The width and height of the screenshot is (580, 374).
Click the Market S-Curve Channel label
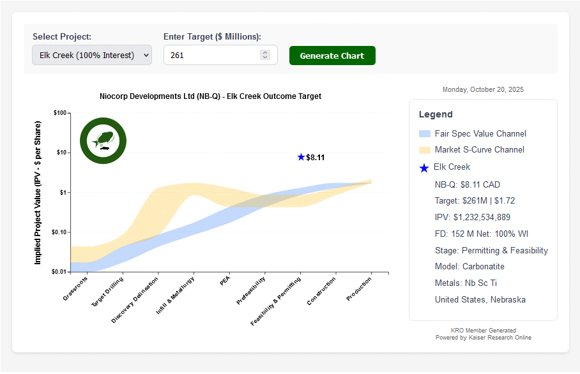479,150
